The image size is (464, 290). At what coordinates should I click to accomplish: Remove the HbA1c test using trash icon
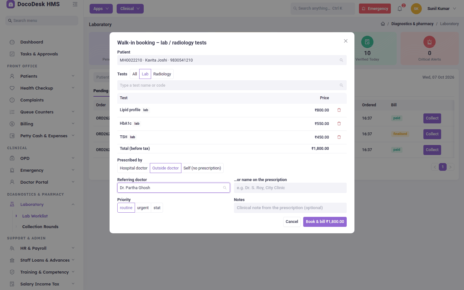339,124
